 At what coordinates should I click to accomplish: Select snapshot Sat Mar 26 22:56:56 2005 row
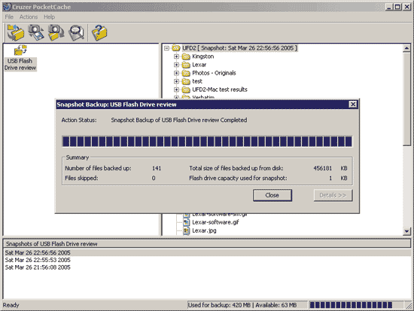click(x=207, y=252)
